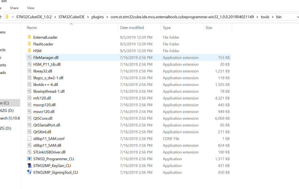
Task: Select STM32_Programmer_CLI by its name
Action: coord(54,159)
